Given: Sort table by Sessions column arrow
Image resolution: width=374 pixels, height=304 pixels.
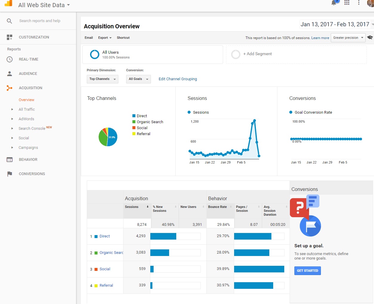Looking at the screenshot, I should pos(147,207).
